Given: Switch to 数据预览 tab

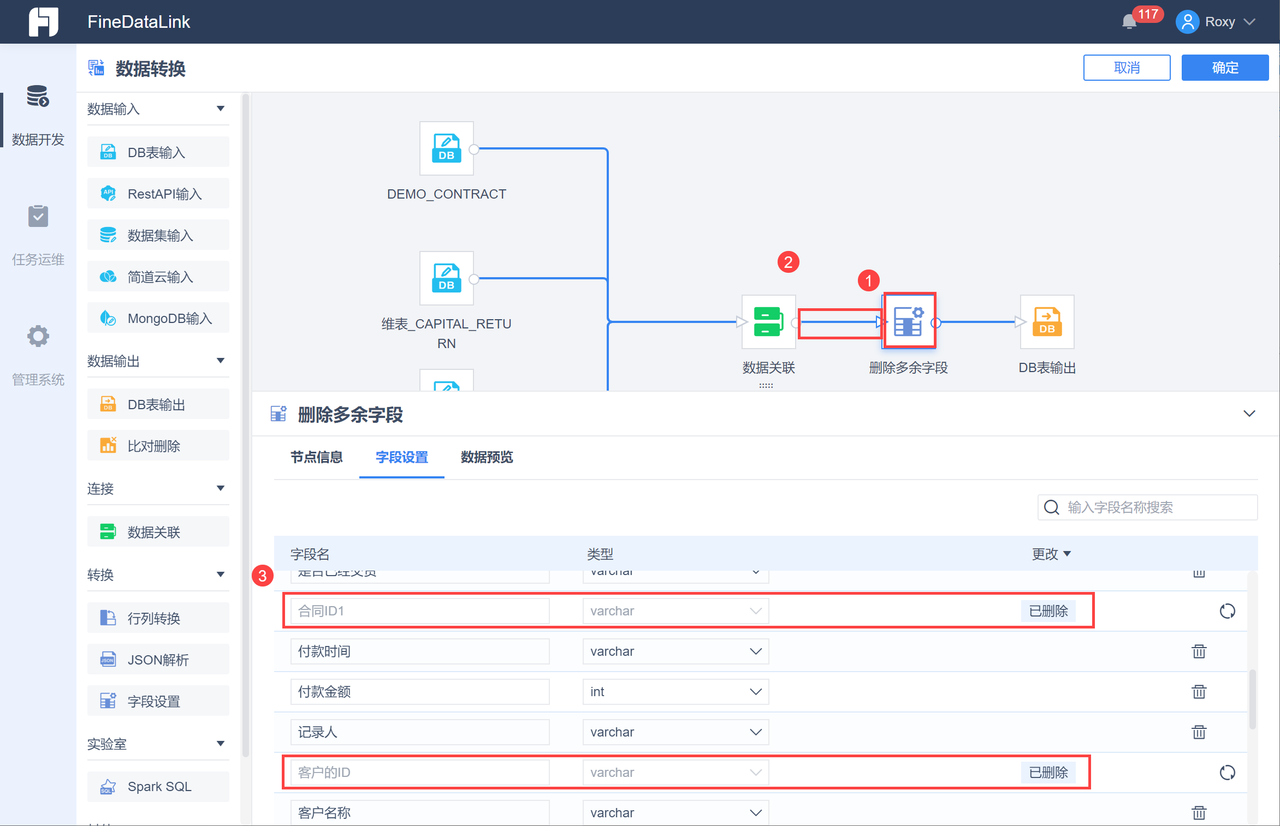Looking at the screenshot, I should click(x=487, y=457).
